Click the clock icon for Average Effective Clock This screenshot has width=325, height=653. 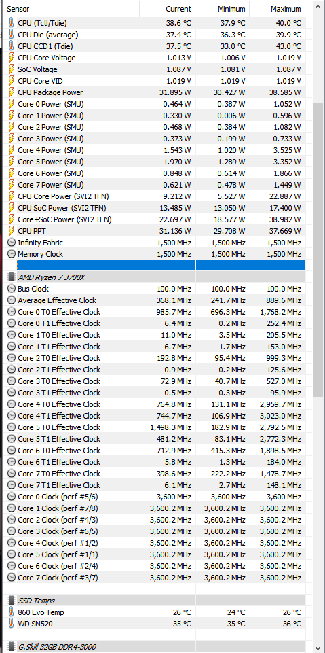point(12,300)
